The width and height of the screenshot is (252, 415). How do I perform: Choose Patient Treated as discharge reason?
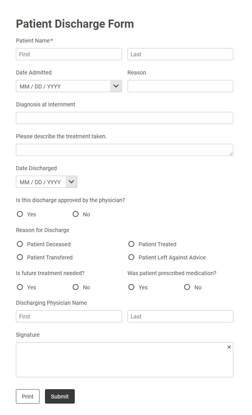[x=131, y=244]
